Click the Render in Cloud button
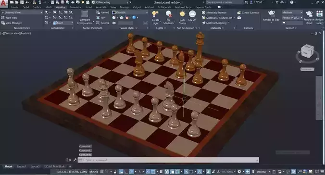This screenshot has height=175, width=325. coord(309,17)
